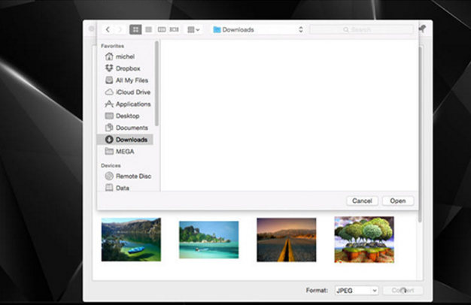Select the lake with blue boat thumbnail

coord(131,240)
